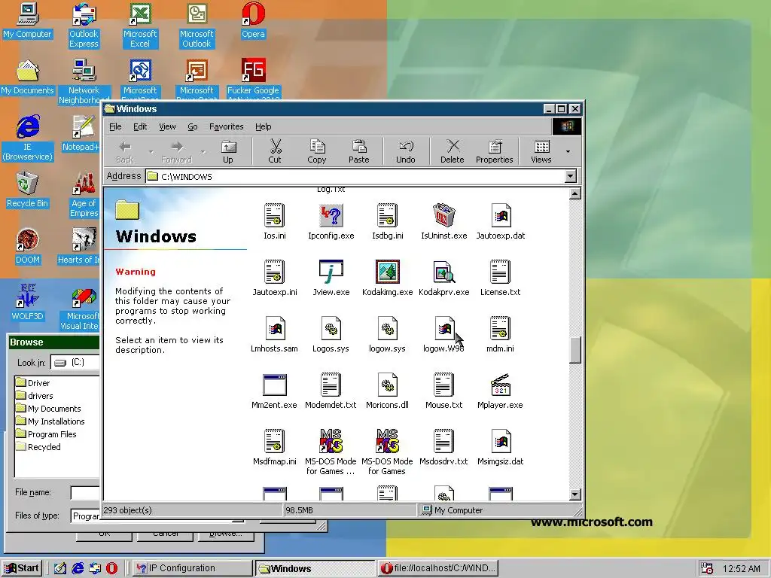Viewport: 771px width, 578px height.
Task: Click the Paste toolbar button
Action: tap(359, 151)
